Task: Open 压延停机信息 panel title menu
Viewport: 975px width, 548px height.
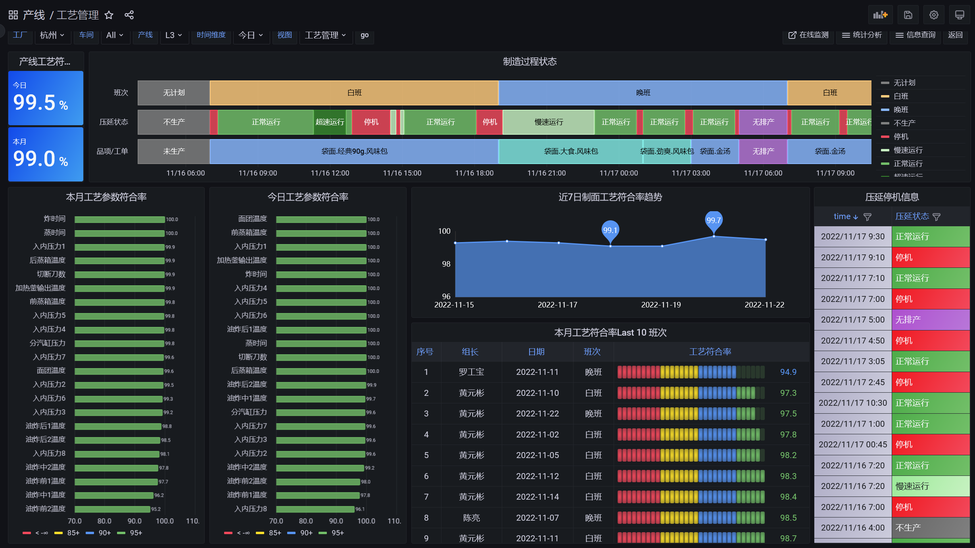Action: pos(892,197)
